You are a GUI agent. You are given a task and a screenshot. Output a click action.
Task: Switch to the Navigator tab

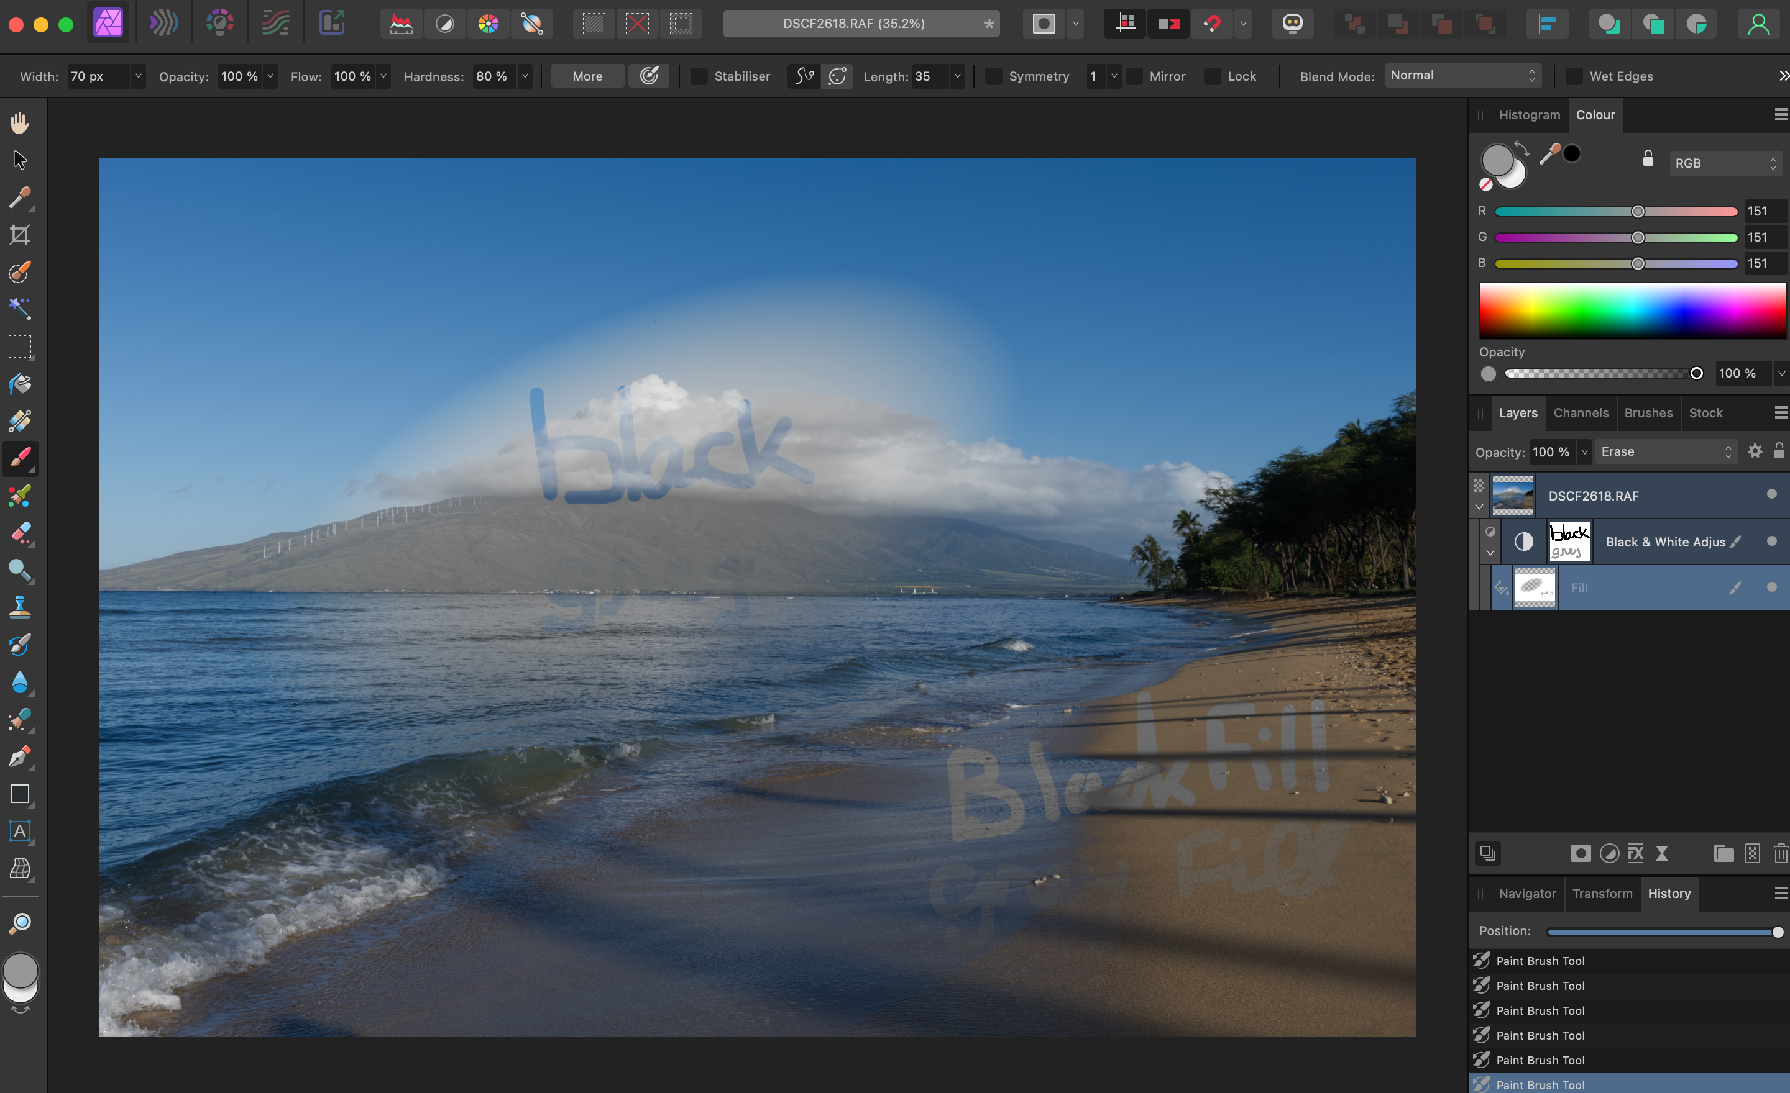coord(1527,894)
